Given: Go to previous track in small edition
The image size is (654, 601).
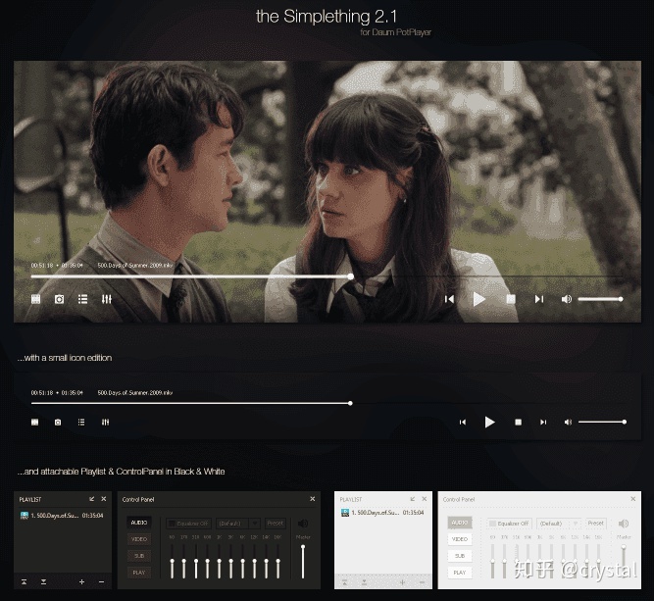Looking at the screenshot, I should 463,423.
